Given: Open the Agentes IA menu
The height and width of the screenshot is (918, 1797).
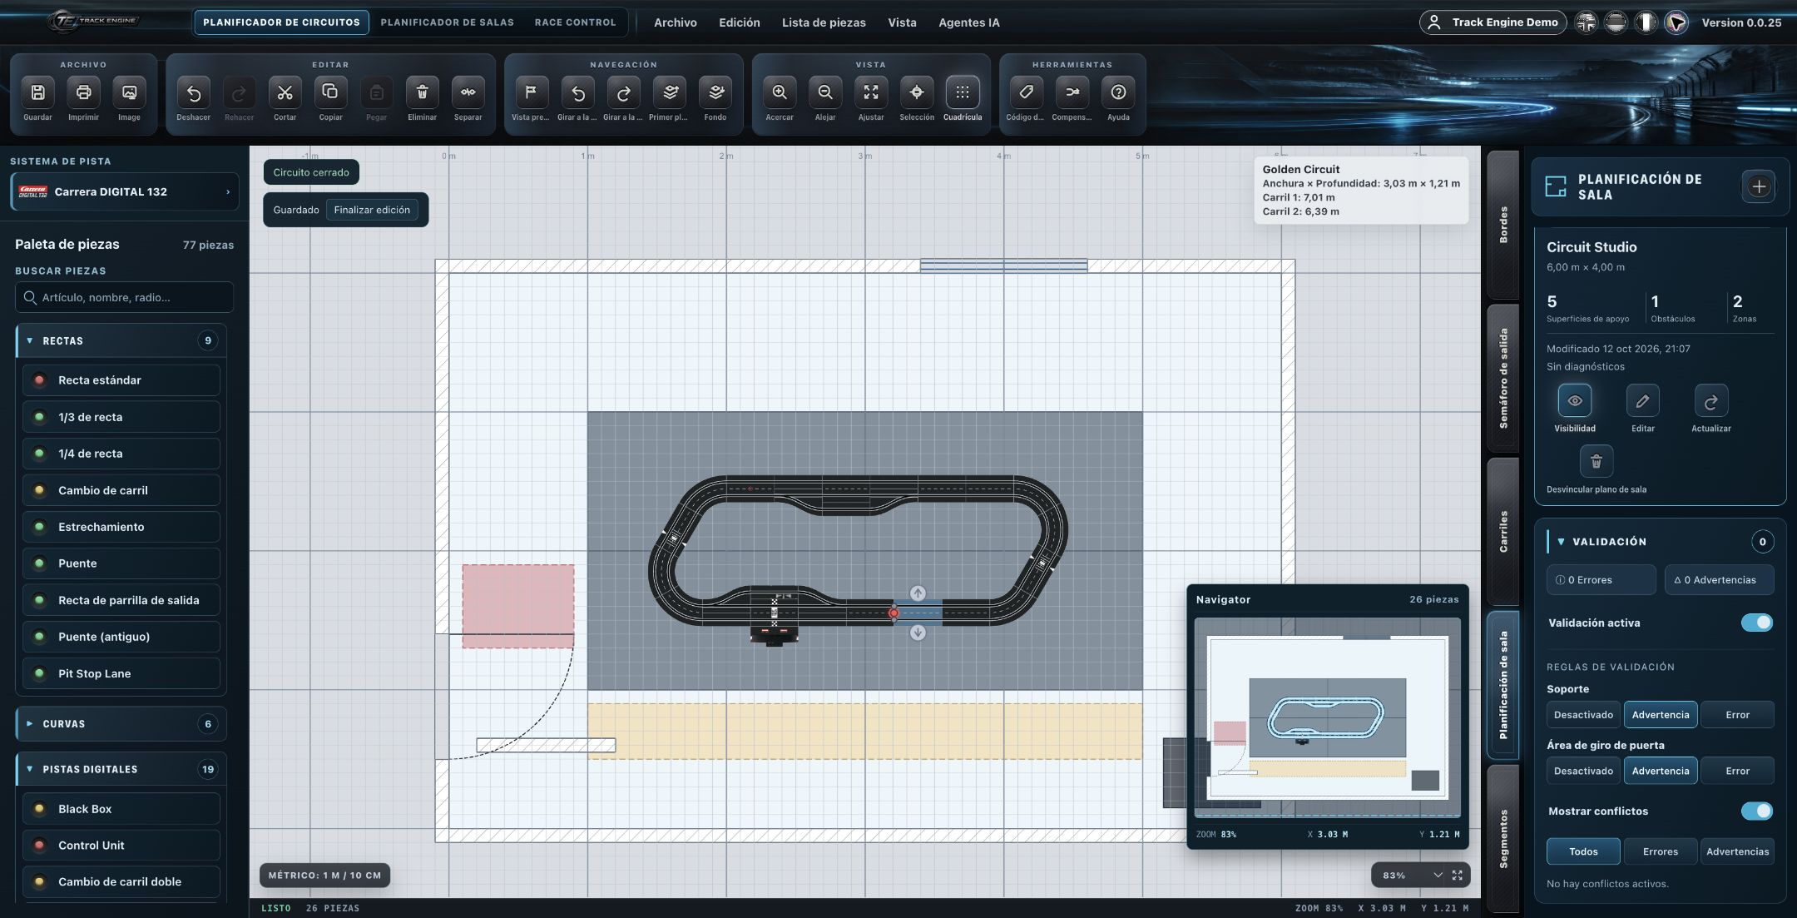Looking at the screenshot, I should (968, 22).
